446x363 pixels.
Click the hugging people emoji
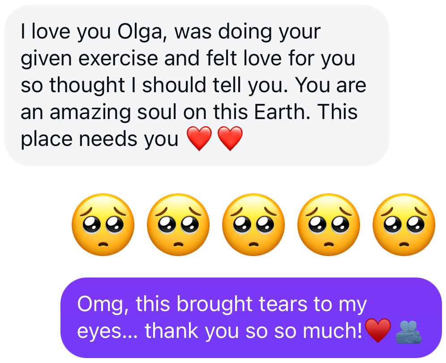click(409, 332)
